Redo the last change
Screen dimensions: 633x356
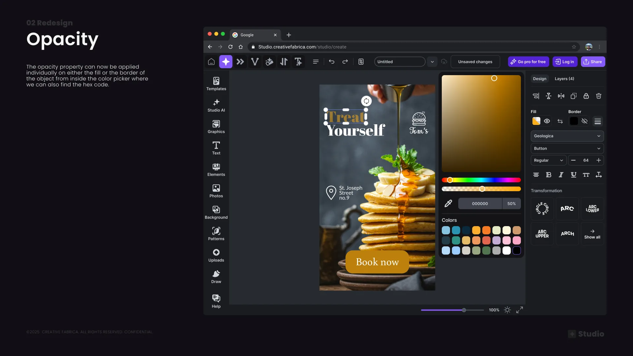345,62
